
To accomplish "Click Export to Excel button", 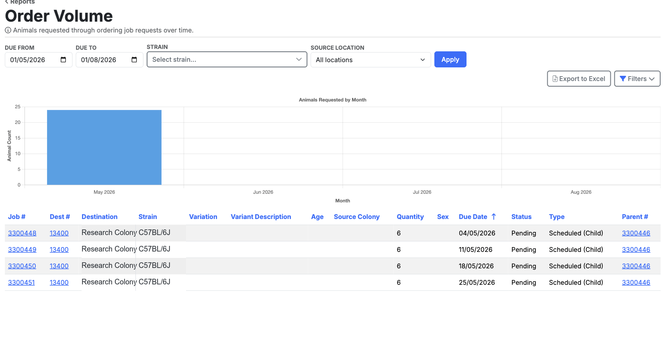I will [x=579, y=79].
